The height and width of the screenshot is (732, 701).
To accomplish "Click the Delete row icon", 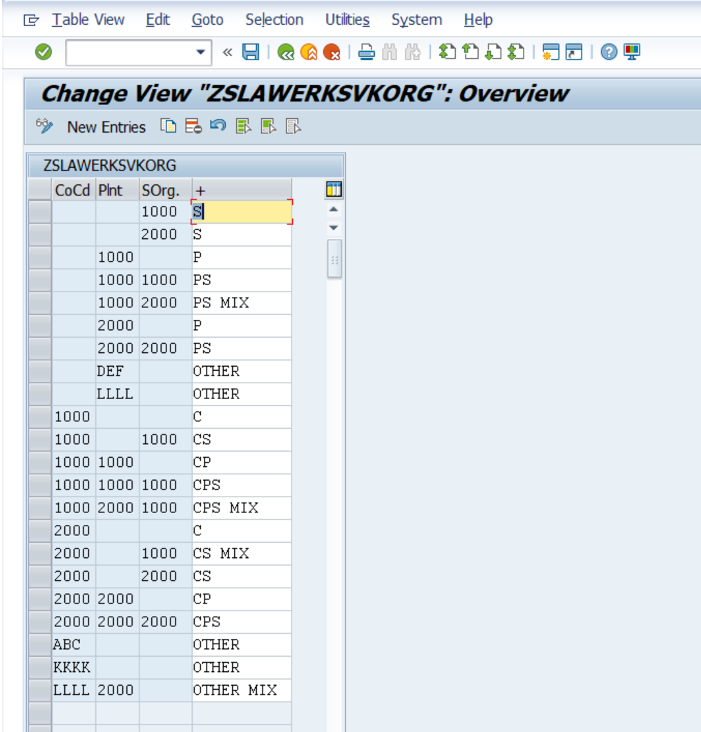I will [x=193, y=126].
